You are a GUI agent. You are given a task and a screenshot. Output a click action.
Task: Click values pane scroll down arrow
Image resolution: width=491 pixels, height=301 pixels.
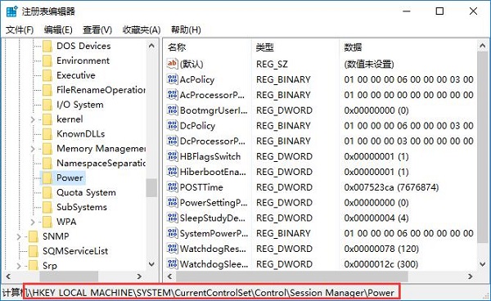pyautogui.click(x=482, y=264)
